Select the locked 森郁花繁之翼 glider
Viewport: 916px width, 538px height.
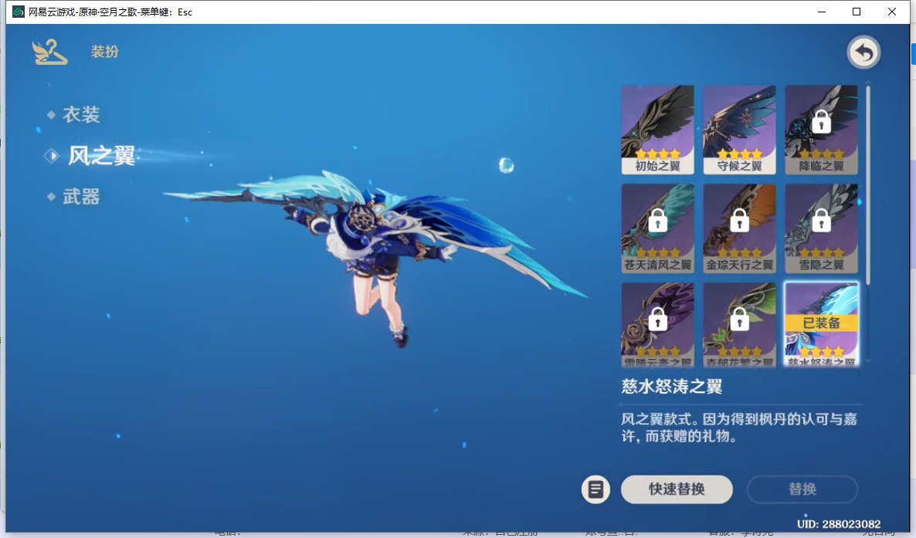point(739,325)
